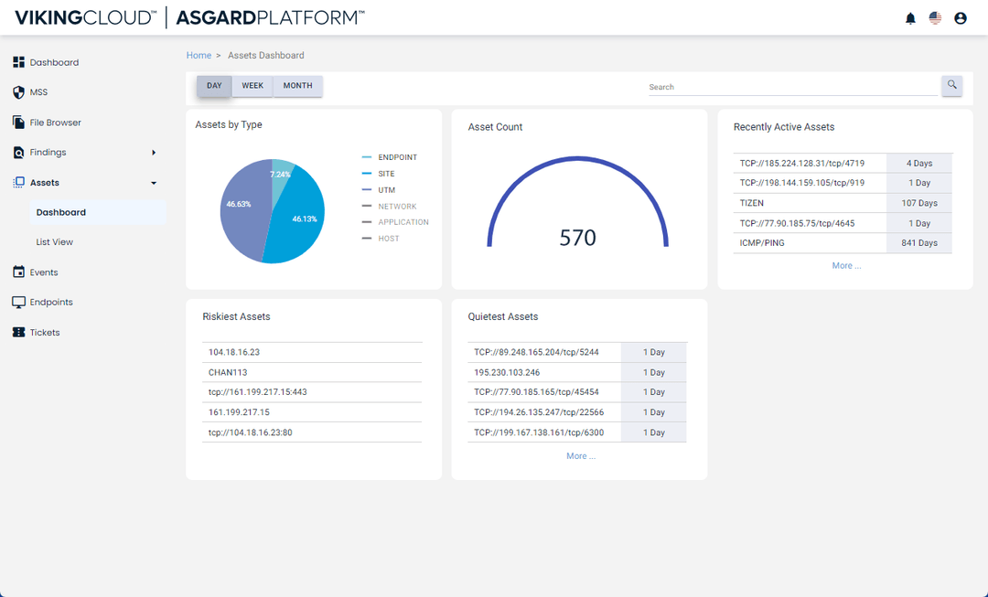This screenshot has height=597, width=988.
Task: Open the user account icon
Action: point(960,16)
